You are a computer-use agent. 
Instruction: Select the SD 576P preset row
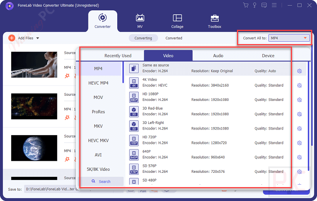point(216,169)
